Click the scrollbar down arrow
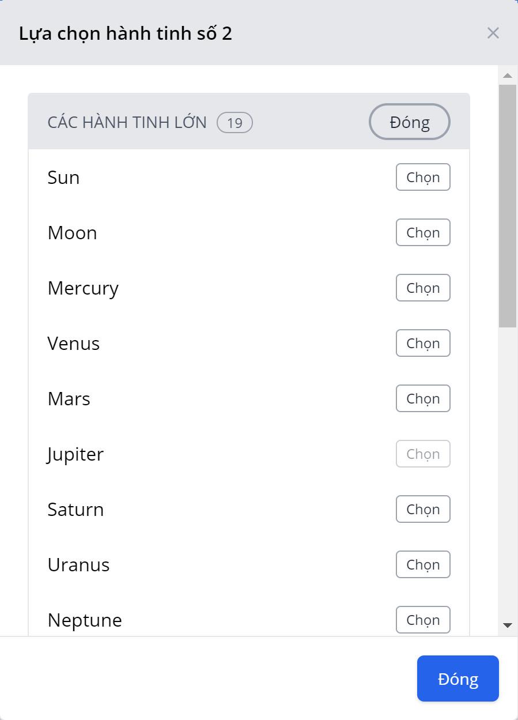This screenshot has width=518, height=720. tap(508, 624)
